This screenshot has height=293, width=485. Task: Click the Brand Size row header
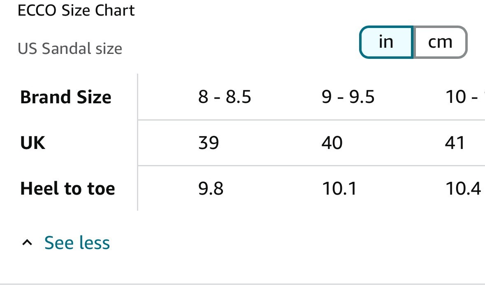pyautogui.click(x=65, y=97)
